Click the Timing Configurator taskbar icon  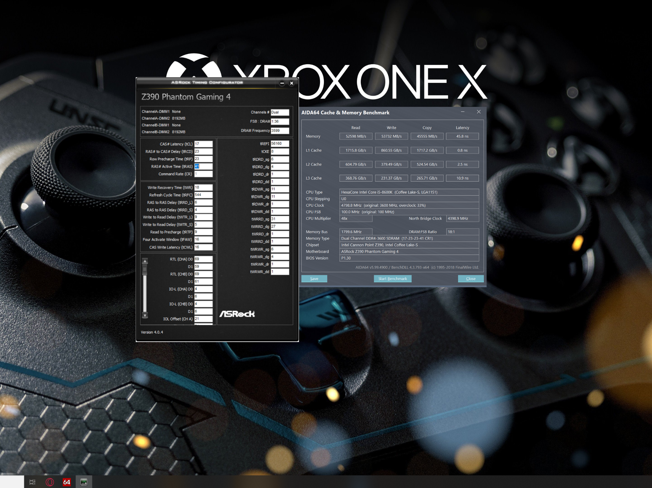pyautogui.click(x=84, y=482)
